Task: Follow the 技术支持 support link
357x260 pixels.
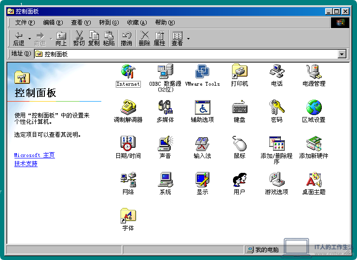Action: click(x=26, y=164)
